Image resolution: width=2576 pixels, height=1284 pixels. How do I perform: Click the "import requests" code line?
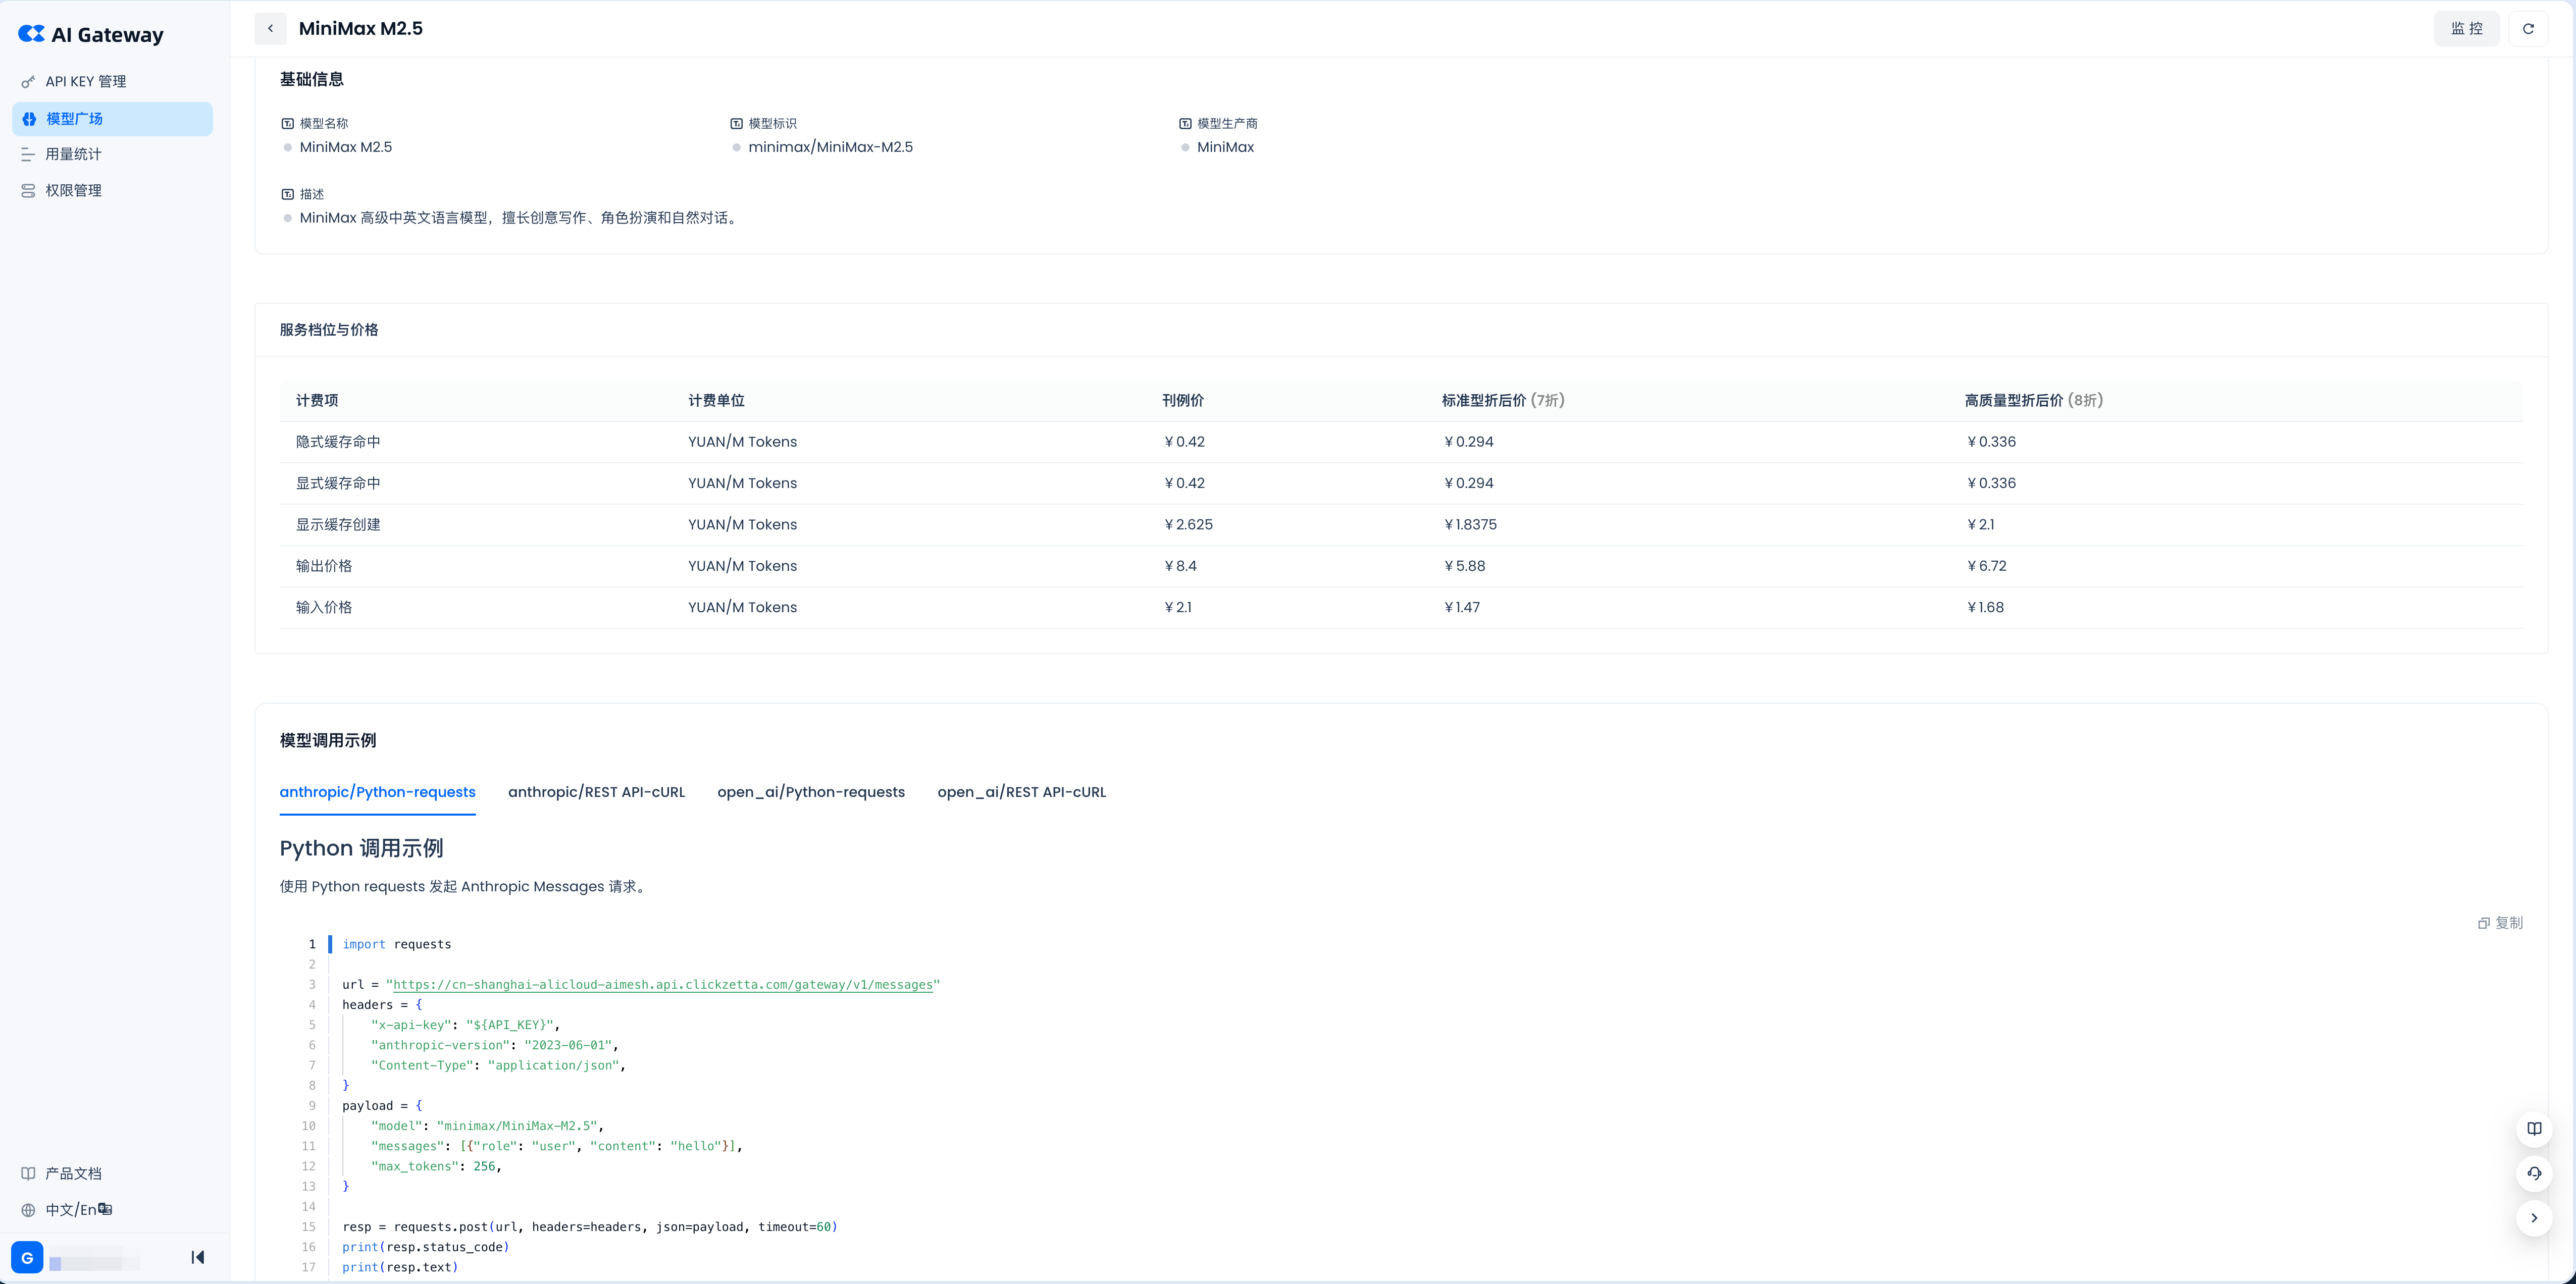coord(397,945)
